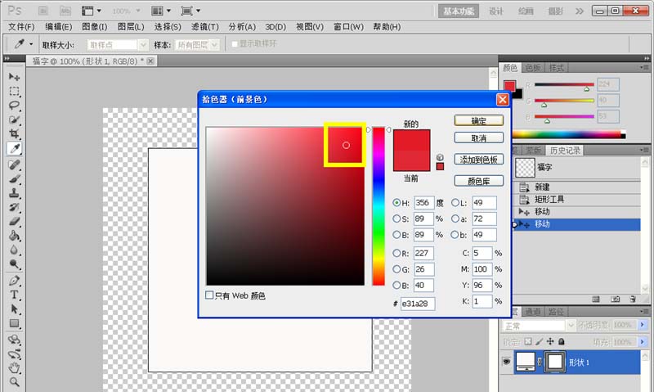
Task: Open the eyedropper tool preset picker arrow
Action: [x=31, y=44]
